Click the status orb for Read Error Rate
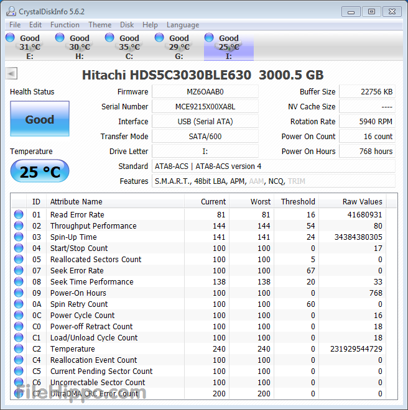 point(19,214)
